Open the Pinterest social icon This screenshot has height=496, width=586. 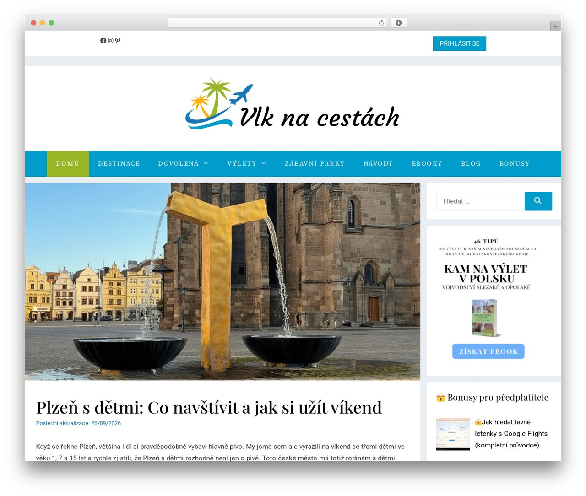pos(118,41)
